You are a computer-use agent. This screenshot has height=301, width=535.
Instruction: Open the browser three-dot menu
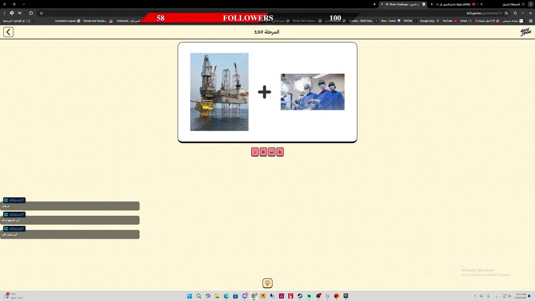(5, 13)
